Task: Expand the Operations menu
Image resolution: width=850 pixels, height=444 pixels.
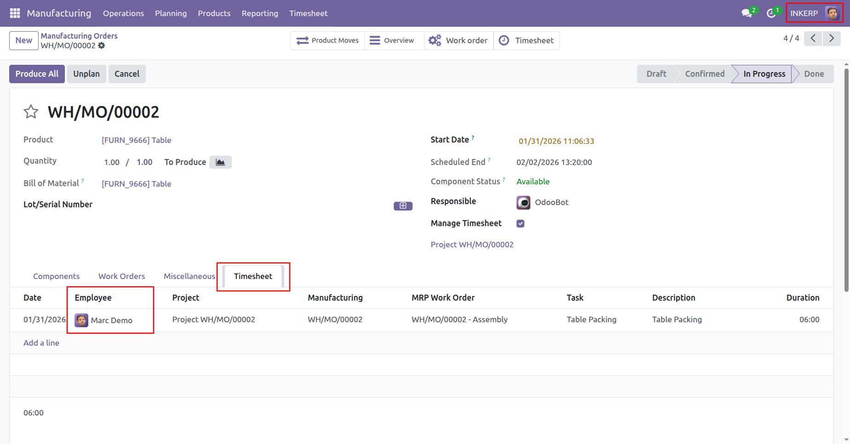Action: [x=123, y=13]
